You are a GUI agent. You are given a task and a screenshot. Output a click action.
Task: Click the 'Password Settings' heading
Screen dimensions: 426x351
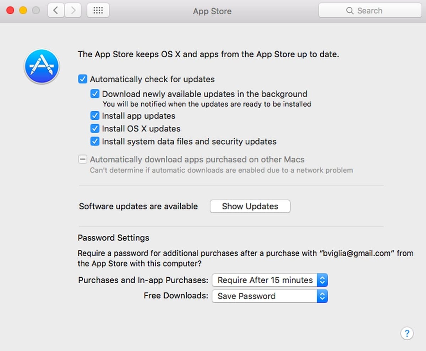(x=114, y=238)
